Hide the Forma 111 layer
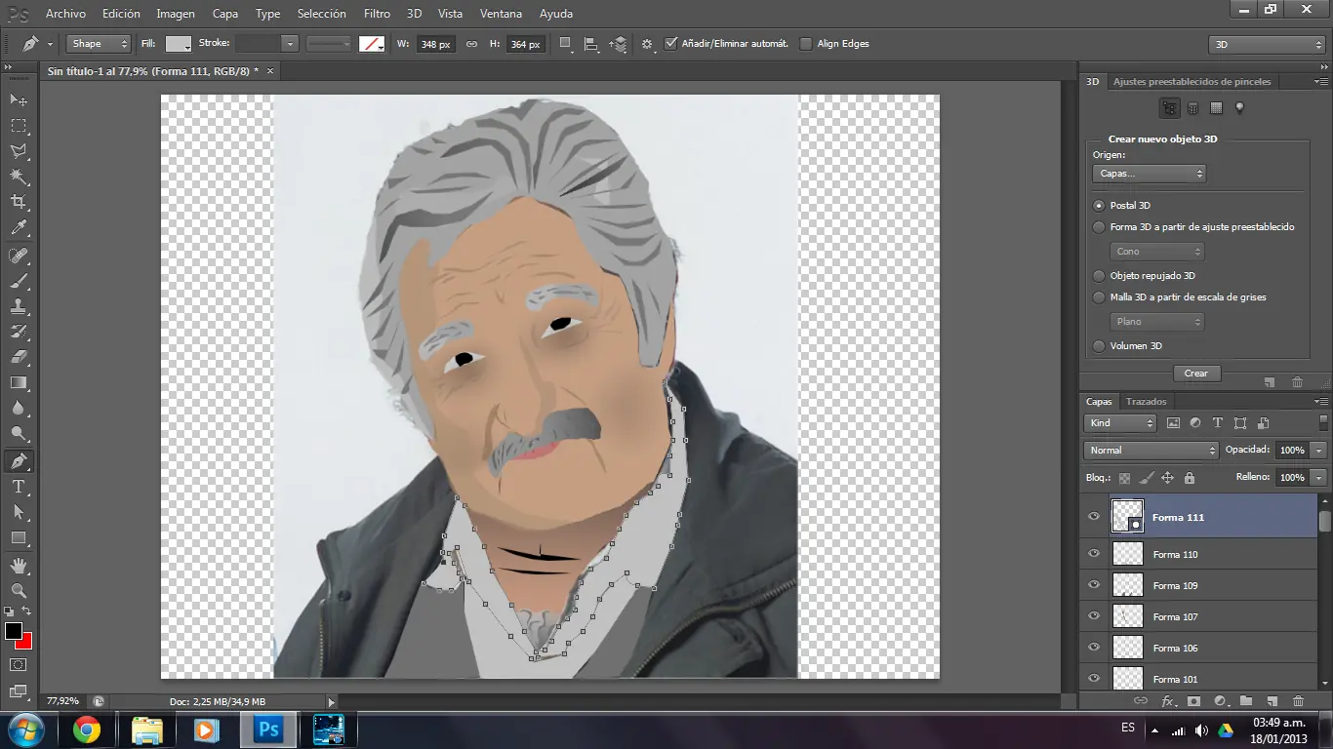Screen dimensions: 1333x749 [x=1094, y=517]
